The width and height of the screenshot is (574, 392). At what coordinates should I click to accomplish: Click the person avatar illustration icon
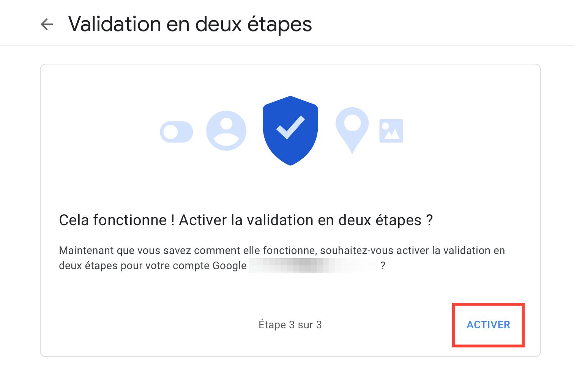tap(226, 130)
